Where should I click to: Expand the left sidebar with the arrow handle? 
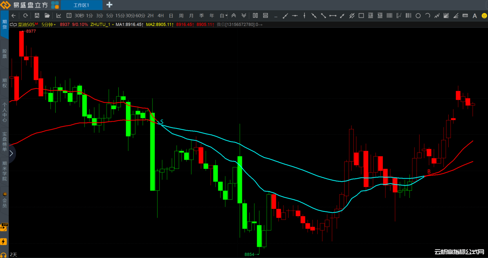point(12,153)
